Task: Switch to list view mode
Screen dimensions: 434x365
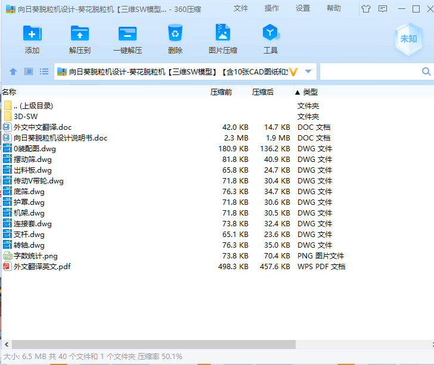Action: click(44, 71)
